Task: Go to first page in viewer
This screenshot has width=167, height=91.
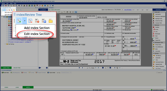Action: coord(79,68)
